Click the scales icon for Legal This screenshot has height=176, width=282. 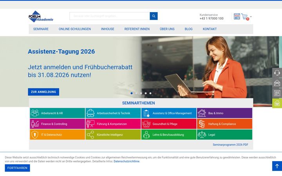tap(202, 135)
